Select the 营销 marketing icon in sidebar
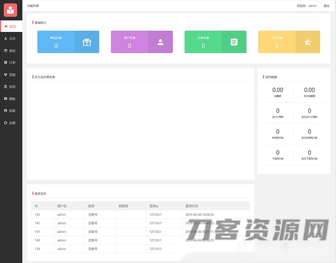This screenshot has height=263, width=336. point(6,75)
